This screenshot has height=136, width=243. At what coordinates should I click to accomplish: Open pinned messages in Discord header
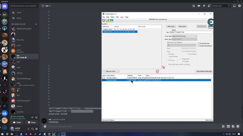click(x=204, y=6)
